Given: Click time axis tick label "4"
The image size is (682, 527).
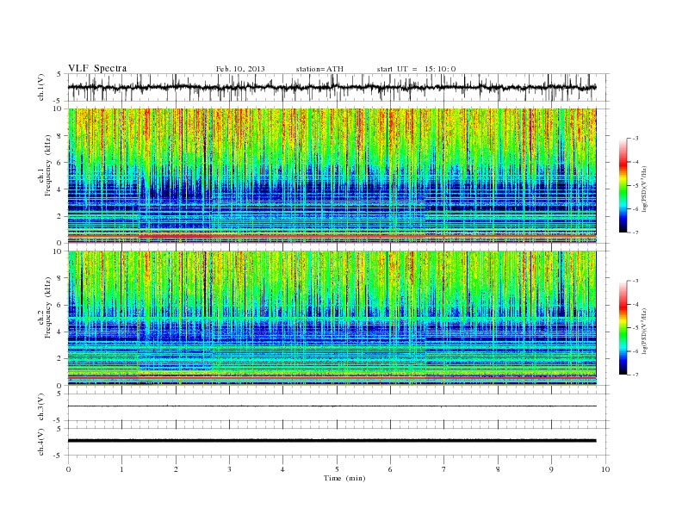Looking at the screenshot, I should point(283,469).
